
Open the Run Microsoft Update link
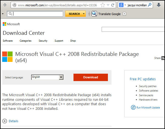tap(148, 108)
